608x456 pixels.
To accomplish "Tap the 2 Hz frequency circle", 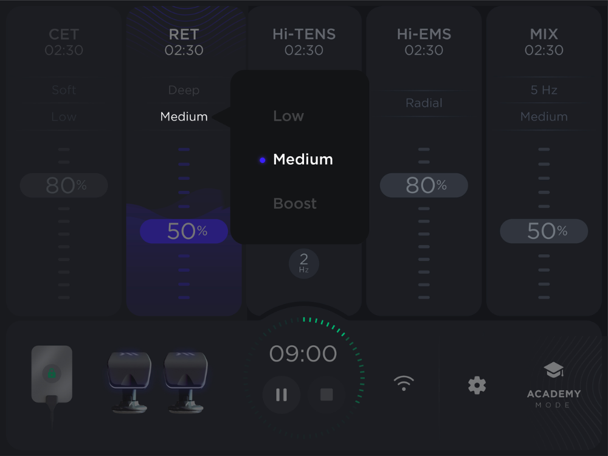I will [304, 264].
